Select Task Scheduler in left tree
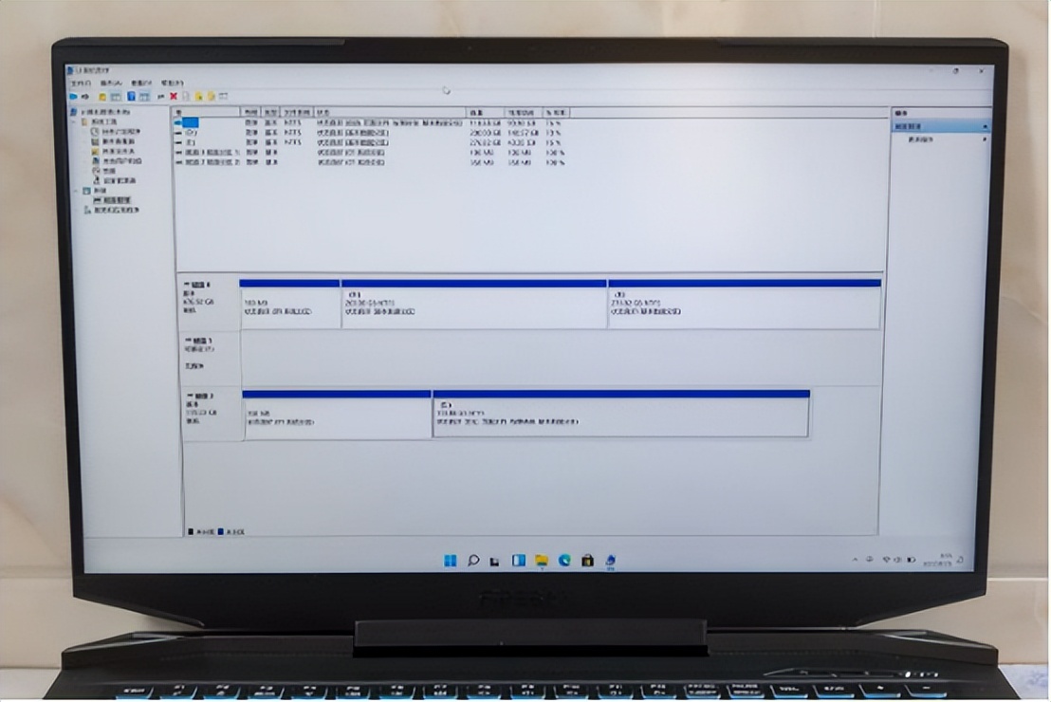This screenshot has height=702, width=1051. 120,132
